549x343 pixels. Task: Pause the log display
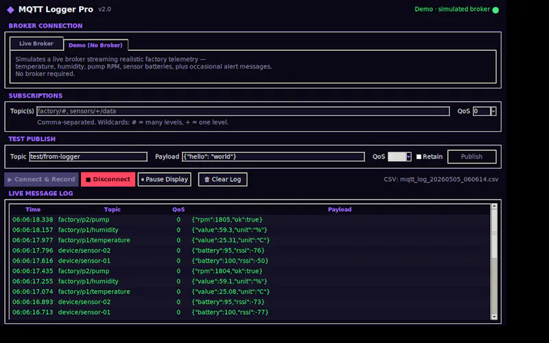164,179
